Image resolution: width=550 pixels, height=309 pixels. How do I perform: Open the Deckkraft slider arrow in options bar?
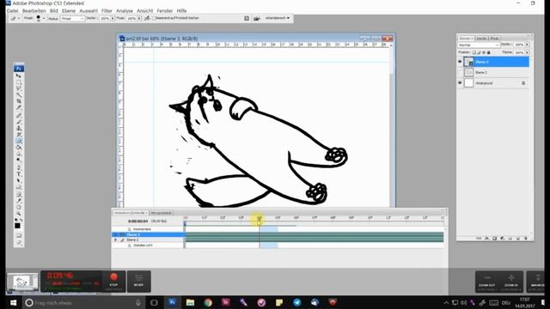[x=113, y=19]
